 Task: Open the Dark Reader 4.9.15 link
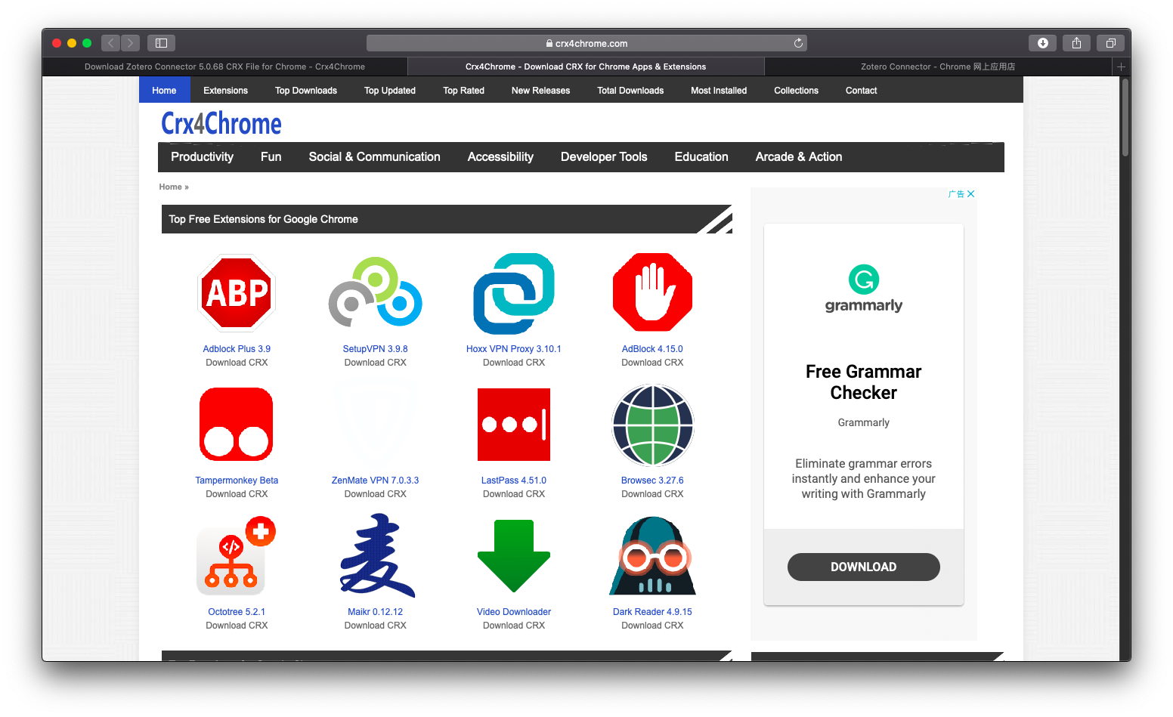tap(652, 612)
